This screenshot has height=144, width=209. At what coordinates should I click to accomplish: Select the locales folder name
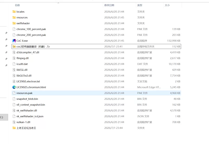point(20,12)
